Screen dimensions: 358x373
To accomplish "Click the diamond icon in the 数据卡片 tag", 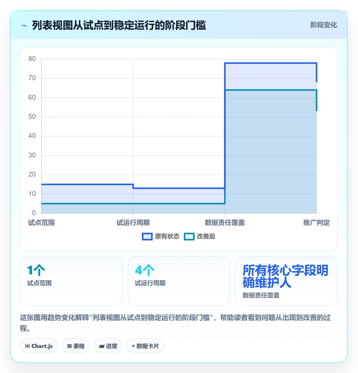I will pyautogui.click(x=133, y=346).
